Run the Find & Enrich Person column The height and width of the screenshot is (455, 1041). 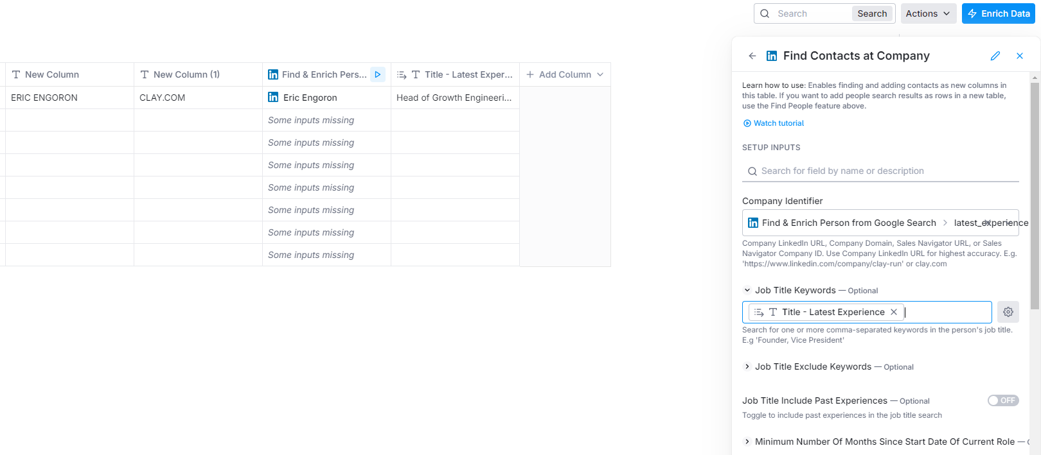pyautogui.click(x=378, y=74)
